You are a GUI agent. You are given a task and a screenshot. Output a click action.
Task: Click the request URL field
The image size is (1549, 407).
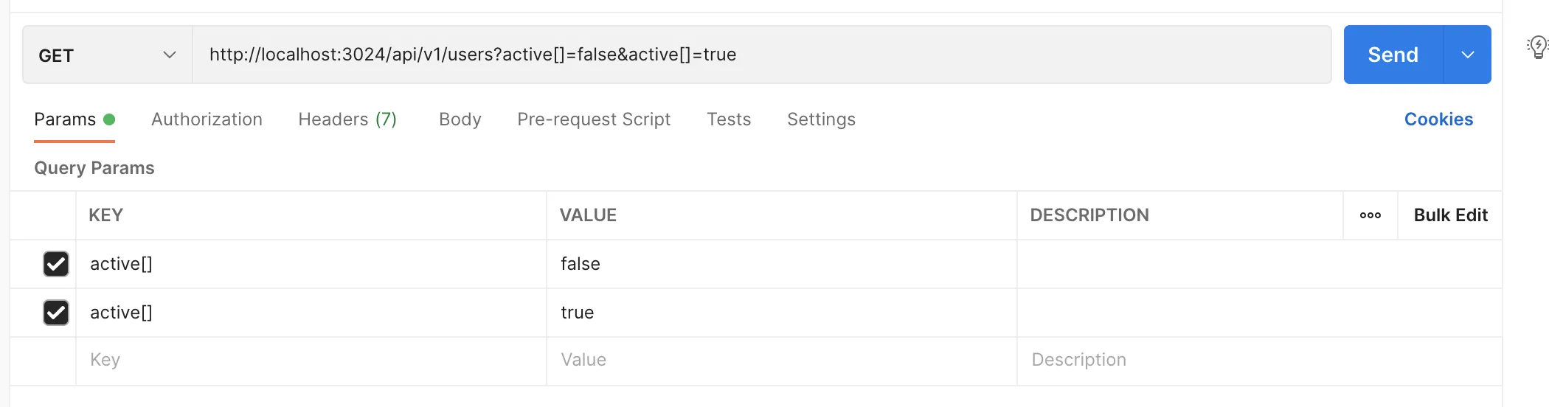coord(760,55)
